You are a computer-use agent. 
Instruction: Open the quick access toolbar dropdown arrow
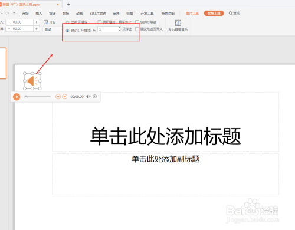pyautogui.click(x=14, y=14)
